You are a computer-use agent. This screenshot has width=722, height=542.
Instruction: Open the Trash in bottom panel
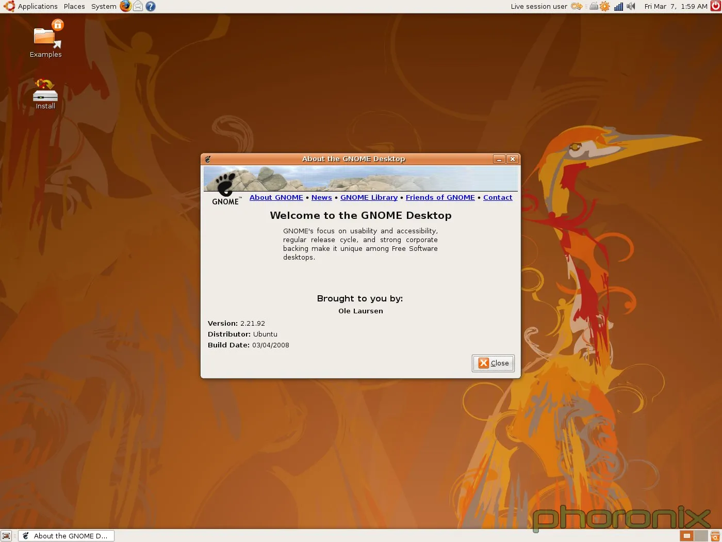[715, 536]
